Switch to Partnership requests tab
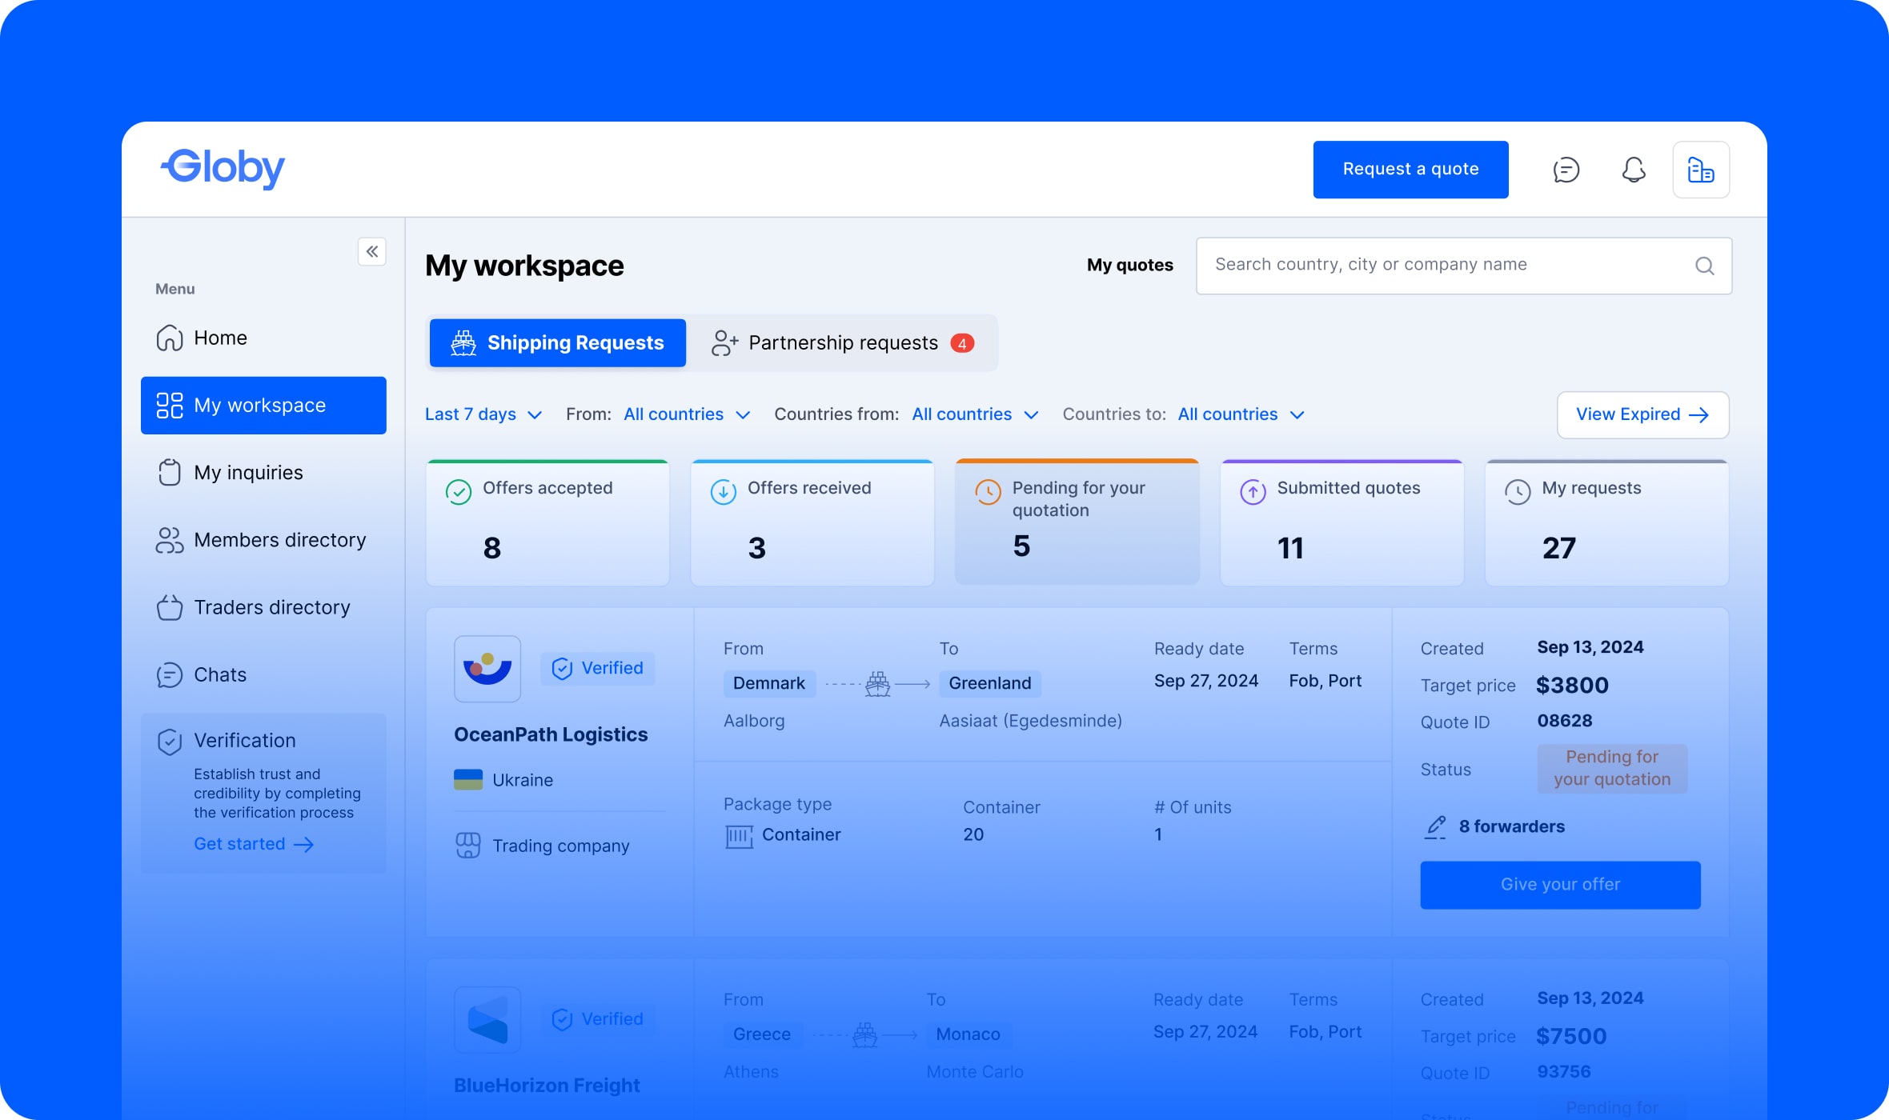 (842, 343)
